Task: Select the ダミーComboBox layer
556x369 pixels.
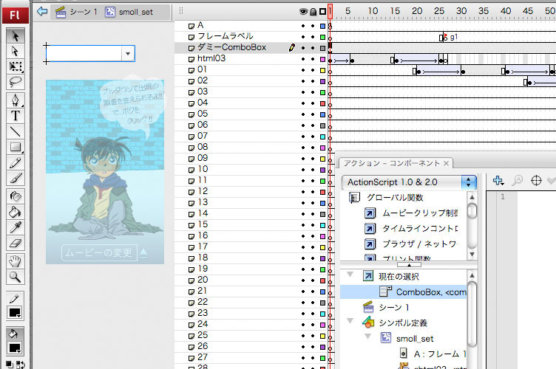Action: [231, 47]
